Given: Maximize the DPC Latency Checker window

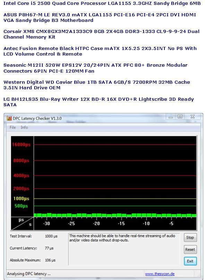Looking at the screenshot, I should click(x=180, y=117).
